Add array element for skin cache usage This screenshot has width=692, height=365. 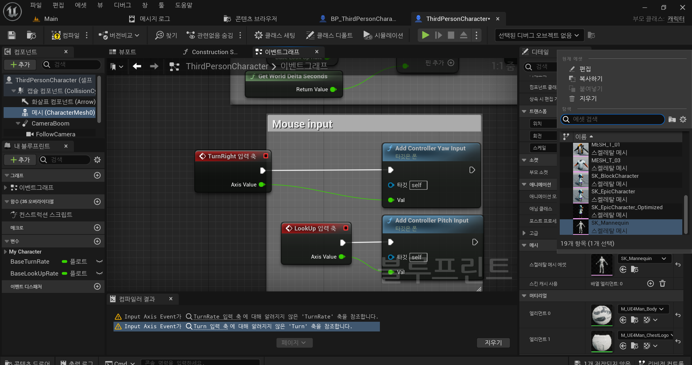(650, 283)
